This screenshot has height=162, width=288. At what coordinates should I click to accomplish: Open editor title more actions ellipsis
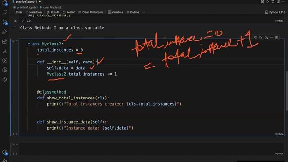tap(283, 2)
